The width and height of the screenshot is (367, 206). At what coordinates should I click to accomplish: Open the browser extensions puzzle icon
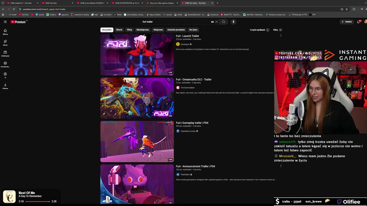coord(354,9)
